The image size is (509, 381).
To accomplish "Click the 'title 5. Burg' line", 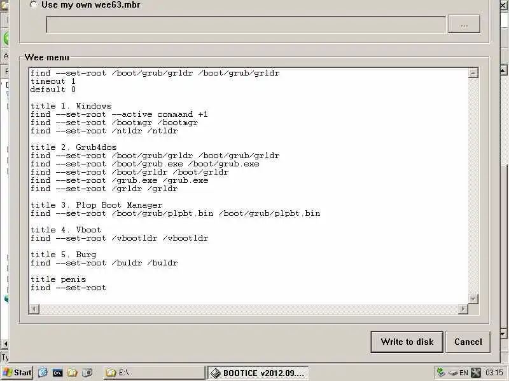I will pyautogui.click(x=63, y=255).
